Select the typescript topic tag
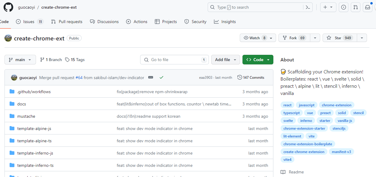Image resolution: width=376 pixels, height=177 pixels. 292,113
